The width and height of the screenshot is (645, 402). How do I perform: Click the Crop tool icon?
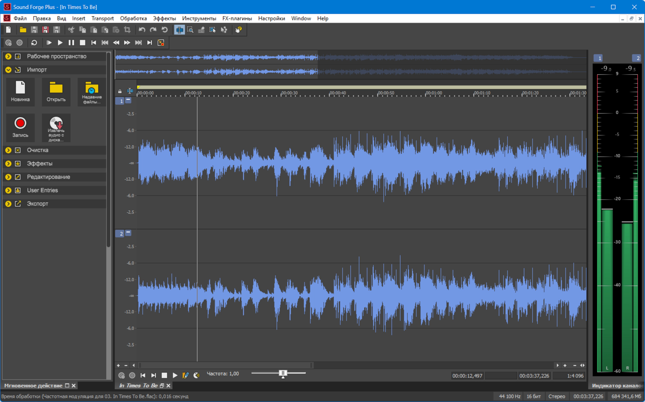127,30
